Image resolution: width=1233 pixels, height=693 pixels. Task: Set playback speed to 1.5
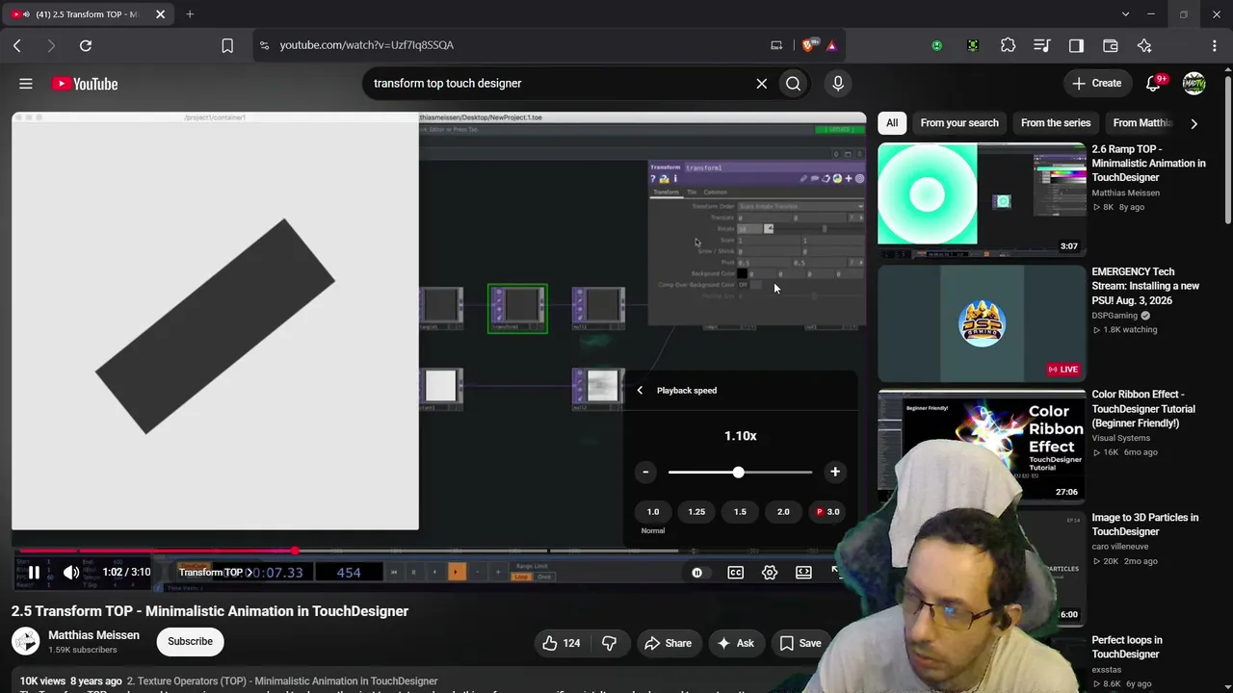click(740, 512)
